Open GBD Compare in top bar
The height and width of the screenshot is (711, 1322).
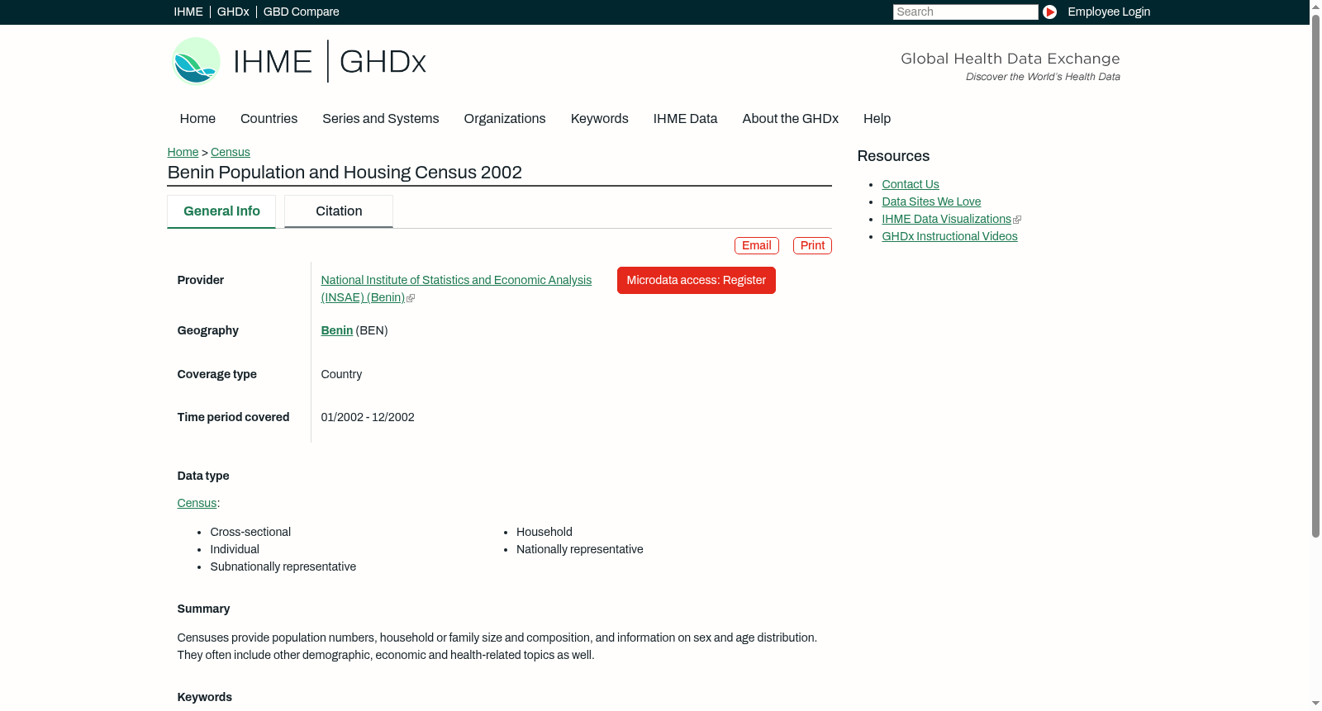[x=301, y=12]
